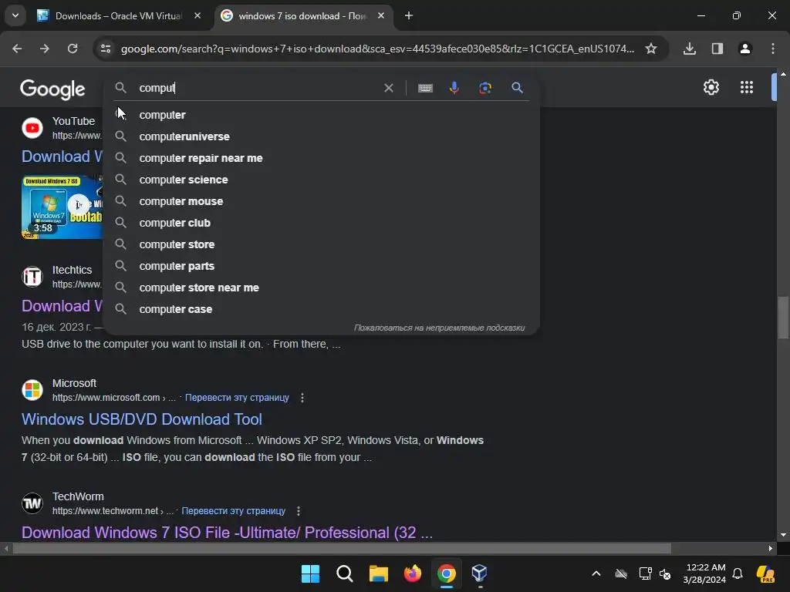
Task: Open the on-screen keyboard input tool
Action: point(425,88)
